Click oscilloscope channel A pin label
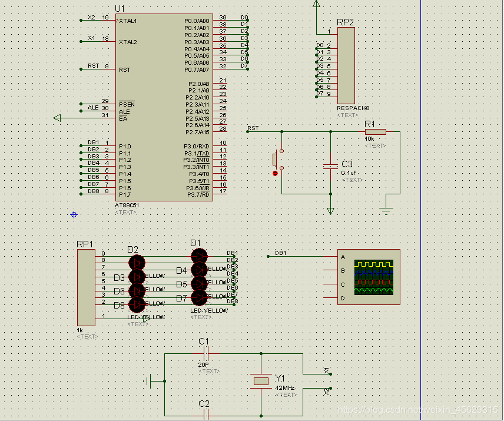The height and width of the screenshot is (421, 504). tap(343, 257)
